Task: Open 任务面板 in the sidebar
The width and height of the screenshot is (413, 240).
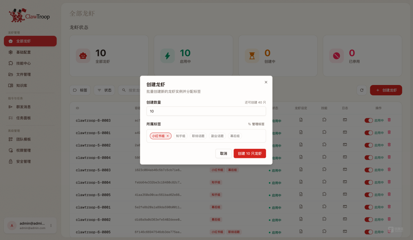Action: point(24,118)
